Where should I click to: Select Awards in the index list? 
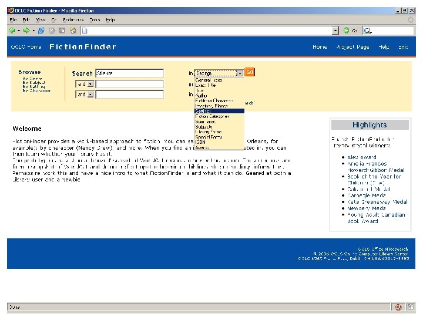pyautogui.click(x=219, y=147)
